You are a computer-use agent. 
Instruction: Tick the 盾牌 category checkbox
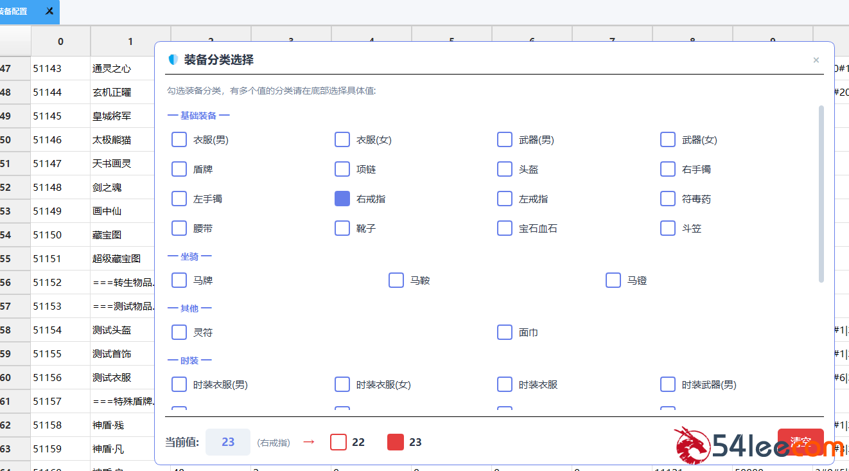point(179,169)
